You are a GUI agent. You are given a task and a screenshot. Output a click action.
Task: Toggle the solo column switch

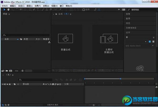7,84
